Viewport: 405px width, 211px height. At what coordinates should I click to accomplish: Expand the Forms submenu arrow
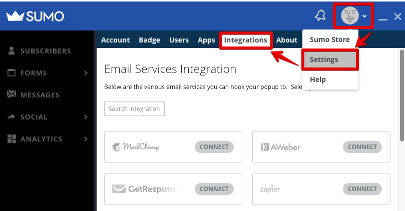(86, 73)
